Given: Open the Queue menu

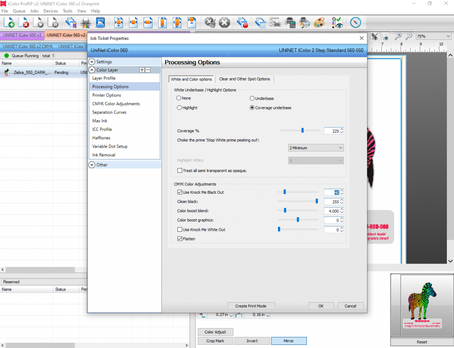Looking at the screenshot, I should coord(19,11).
